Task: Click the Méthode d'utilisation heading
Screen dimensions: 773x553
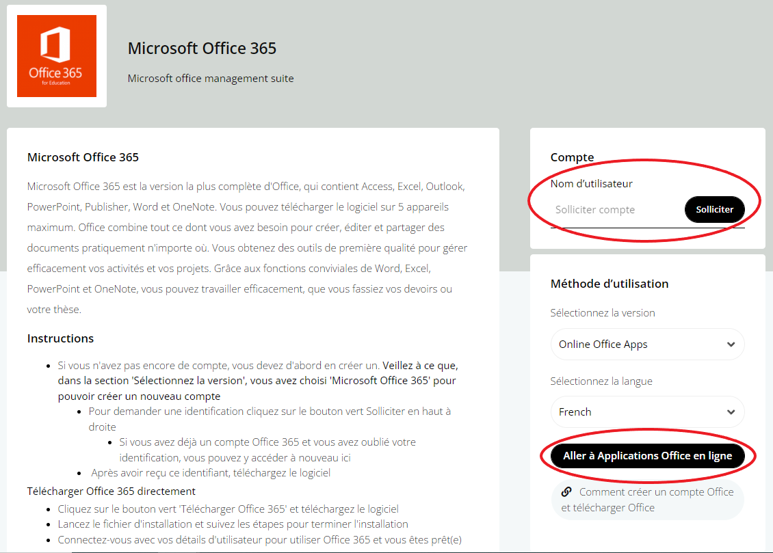Action: coord(610,284)
